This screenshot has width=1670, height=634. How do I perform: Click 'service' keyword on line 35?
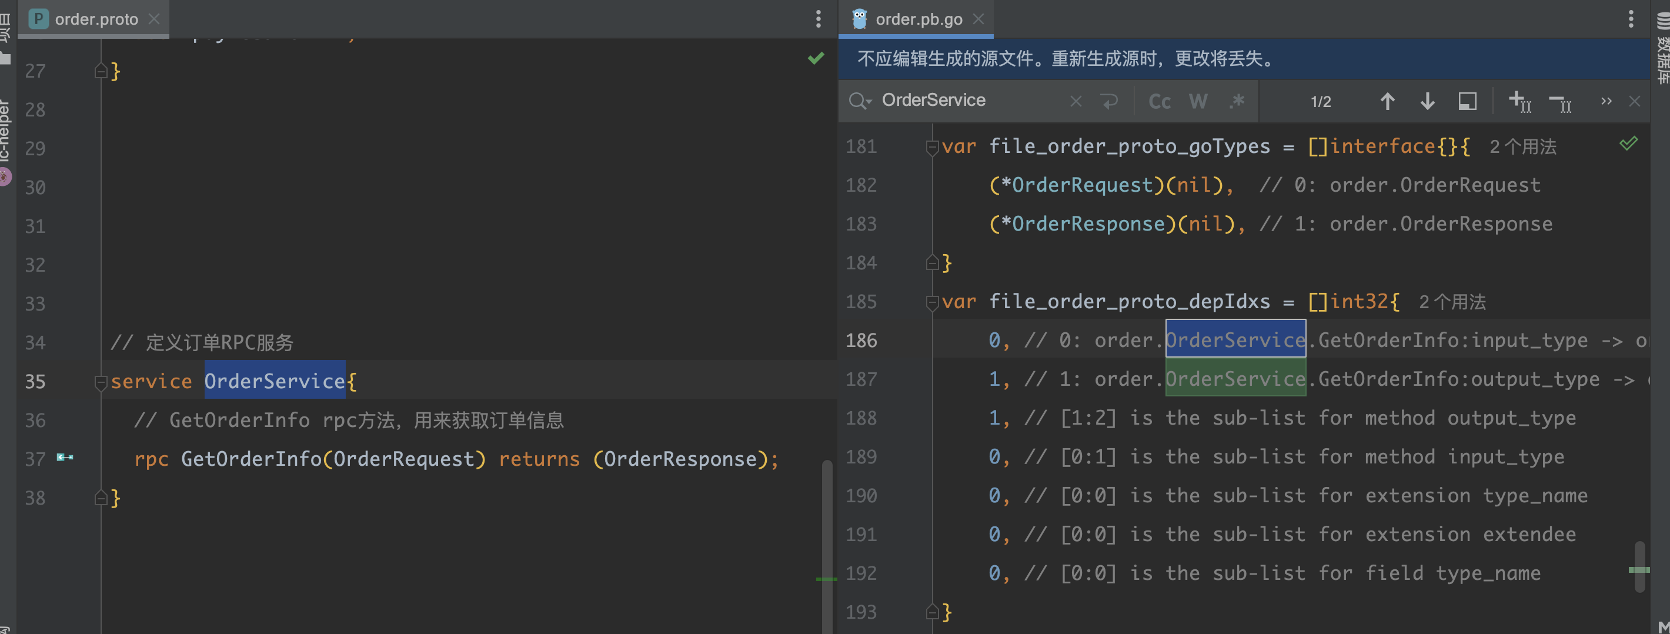pyautogui.click(x=151, y=381)
